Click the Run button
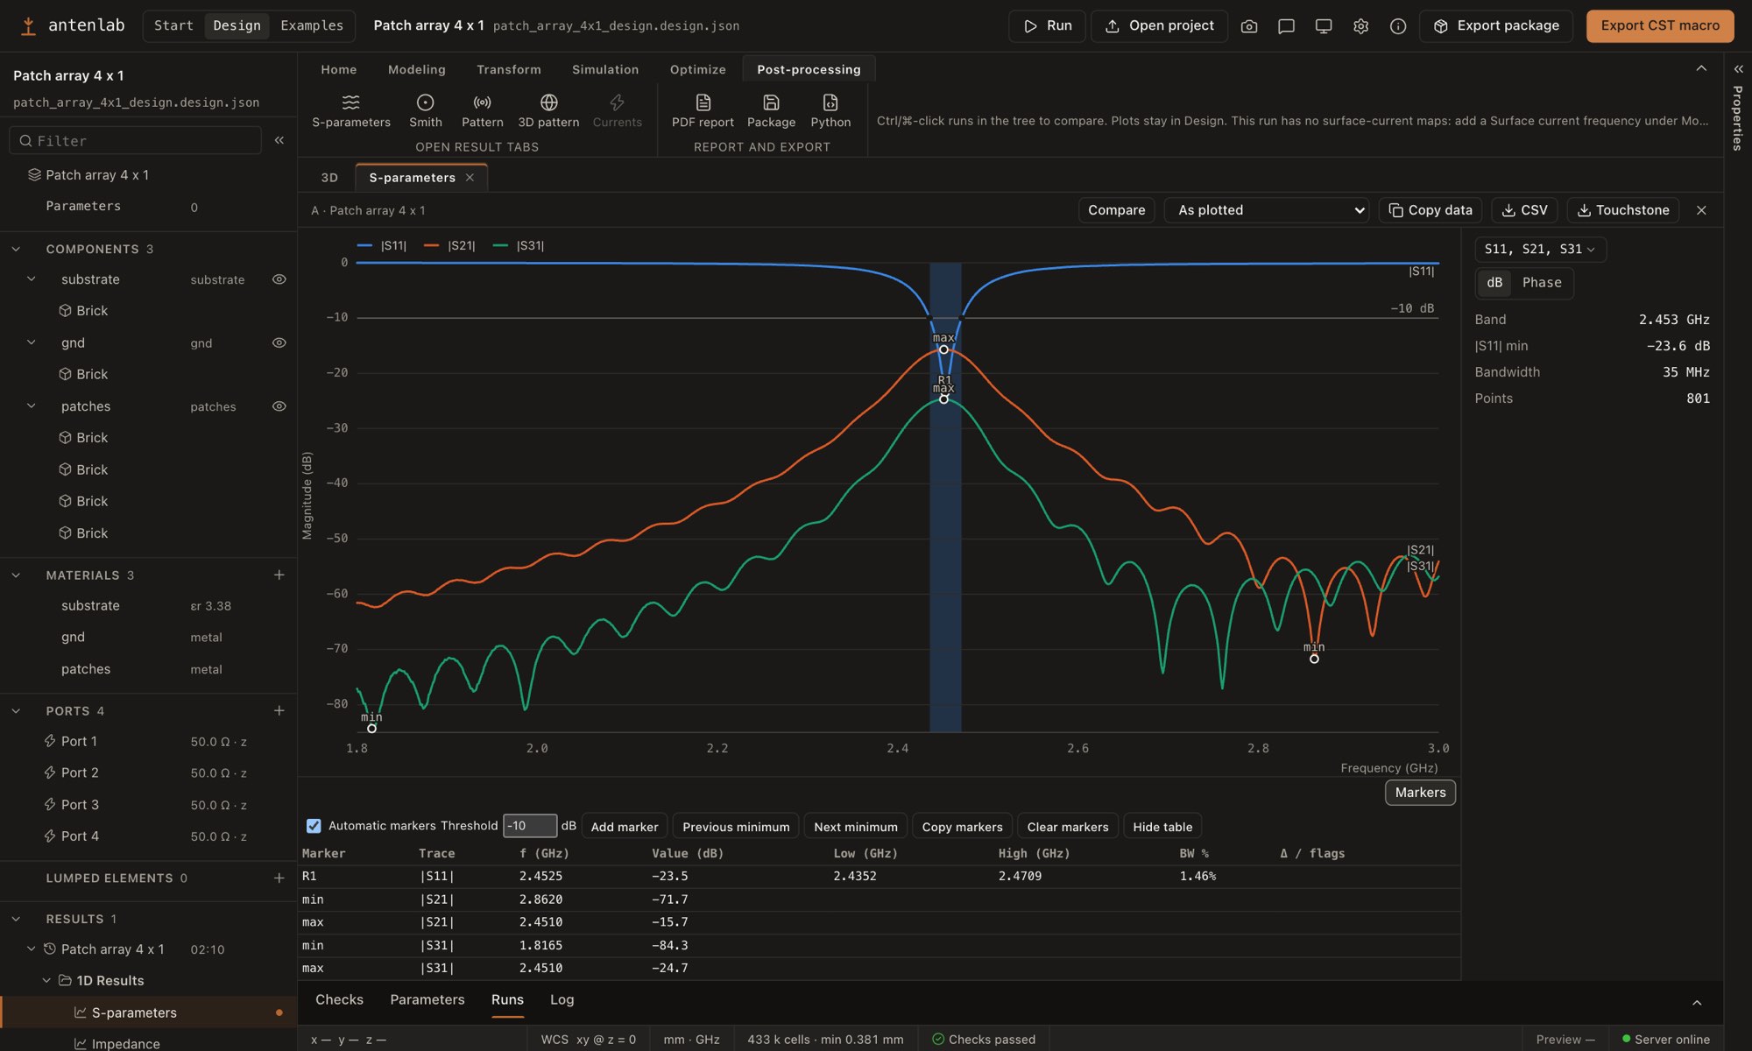 pyautogui.click(x=1047, y=26)
